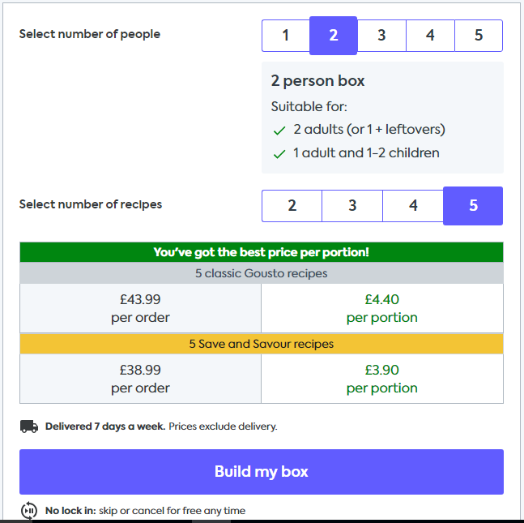The height and width of the screenshot is (523, 524).
Task: Choose 4 recipes option
Action: [x=413, y=206]
